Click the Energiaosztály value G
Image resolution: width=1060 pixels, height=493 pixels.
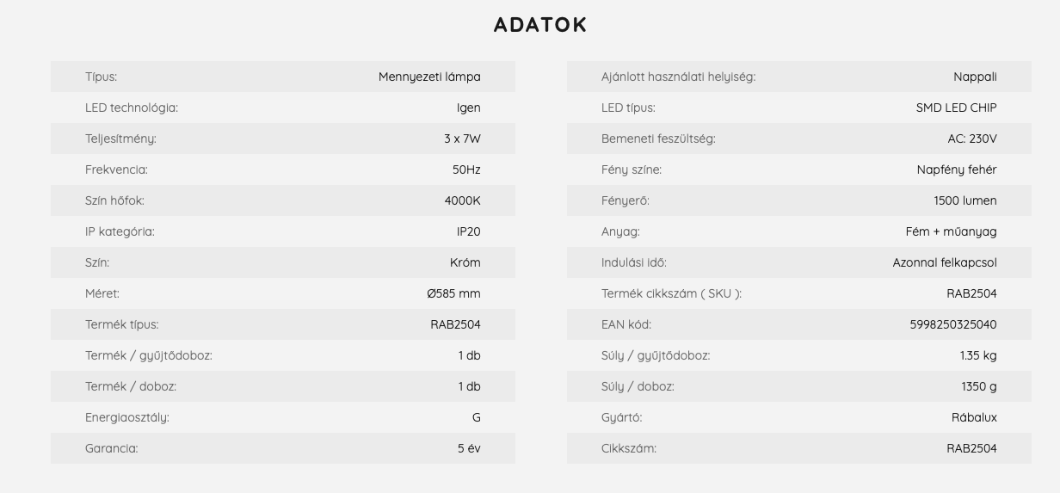tap(477, 417)
